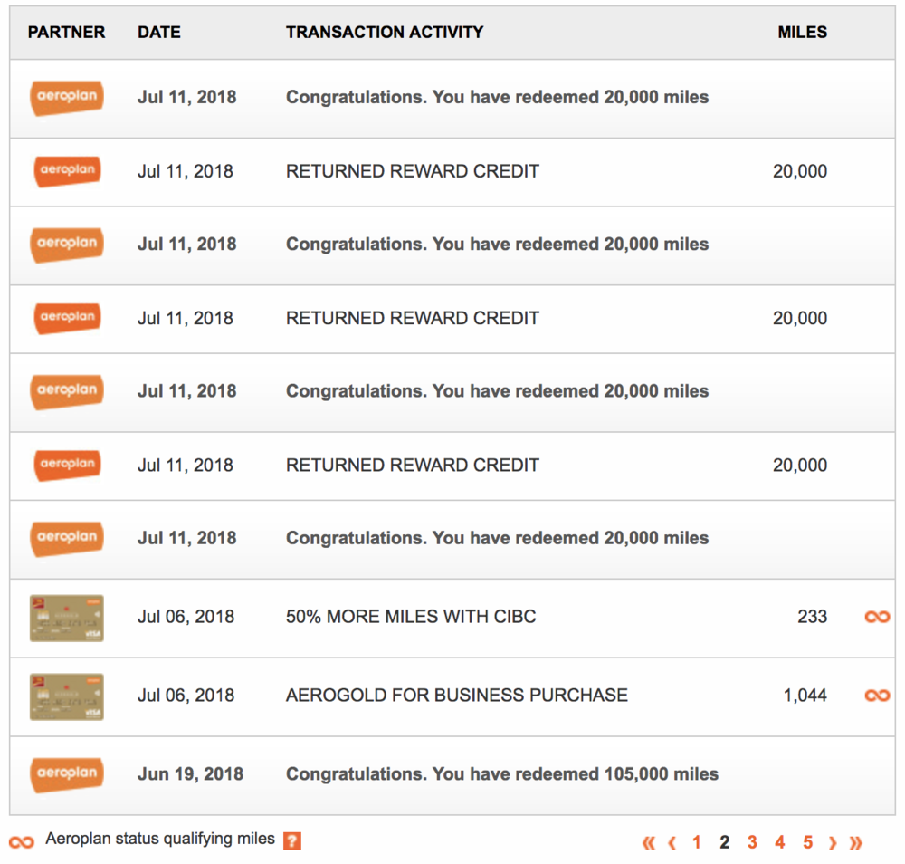Sort by the DATE column header
Image resolution: width=905 pixels, height=864 pixels.
(159, 32)
